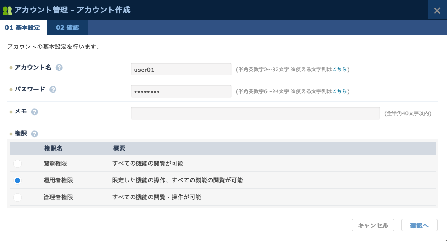Switch to the 01 基本設定 tab
Screen dimensions: 447x241
pos(22,27)
